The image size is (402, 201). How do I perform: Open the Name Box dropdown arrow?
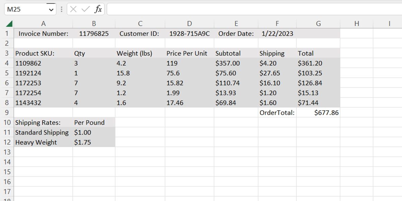51,10
